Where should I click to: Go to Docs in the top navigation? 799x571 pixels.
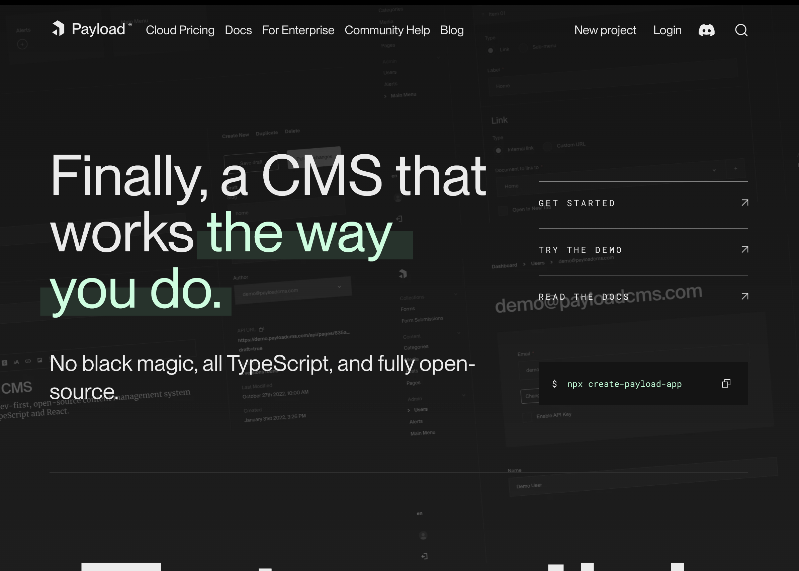(x=238, y=30)
